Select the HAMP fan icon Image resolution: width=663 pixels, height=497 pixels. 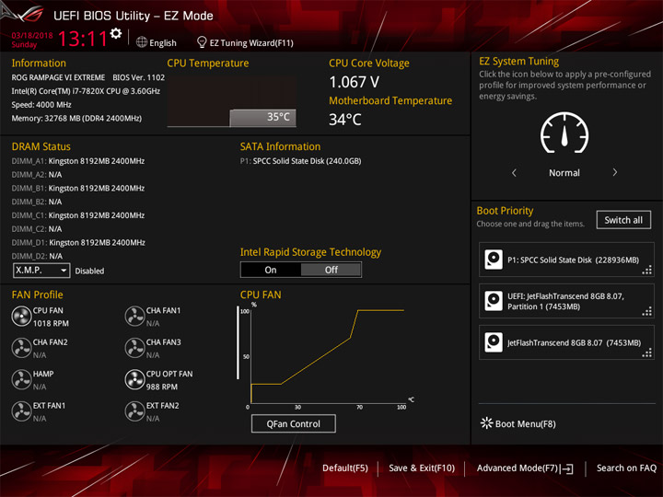21,379
